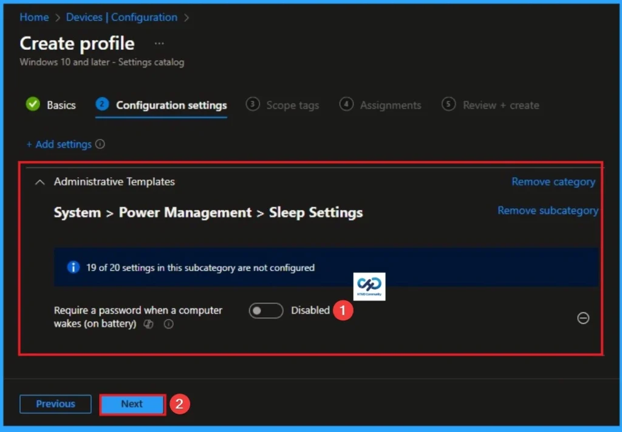Screen dimensions: 622x432
Task: Click the green checkmark on the Basics step
Action: (x=33, y=104)
